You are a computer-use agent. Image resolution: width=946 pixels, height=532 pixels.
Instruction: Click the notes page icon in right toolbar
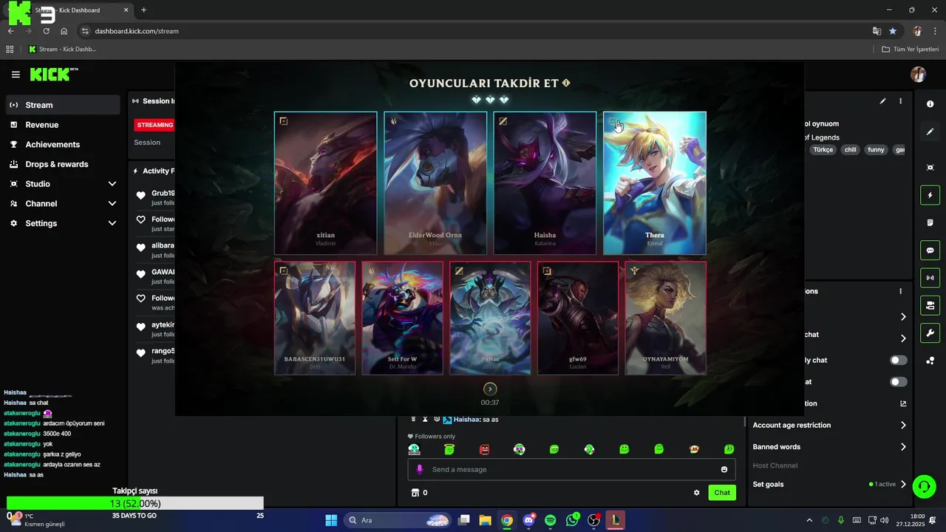(x=930, y=222)
